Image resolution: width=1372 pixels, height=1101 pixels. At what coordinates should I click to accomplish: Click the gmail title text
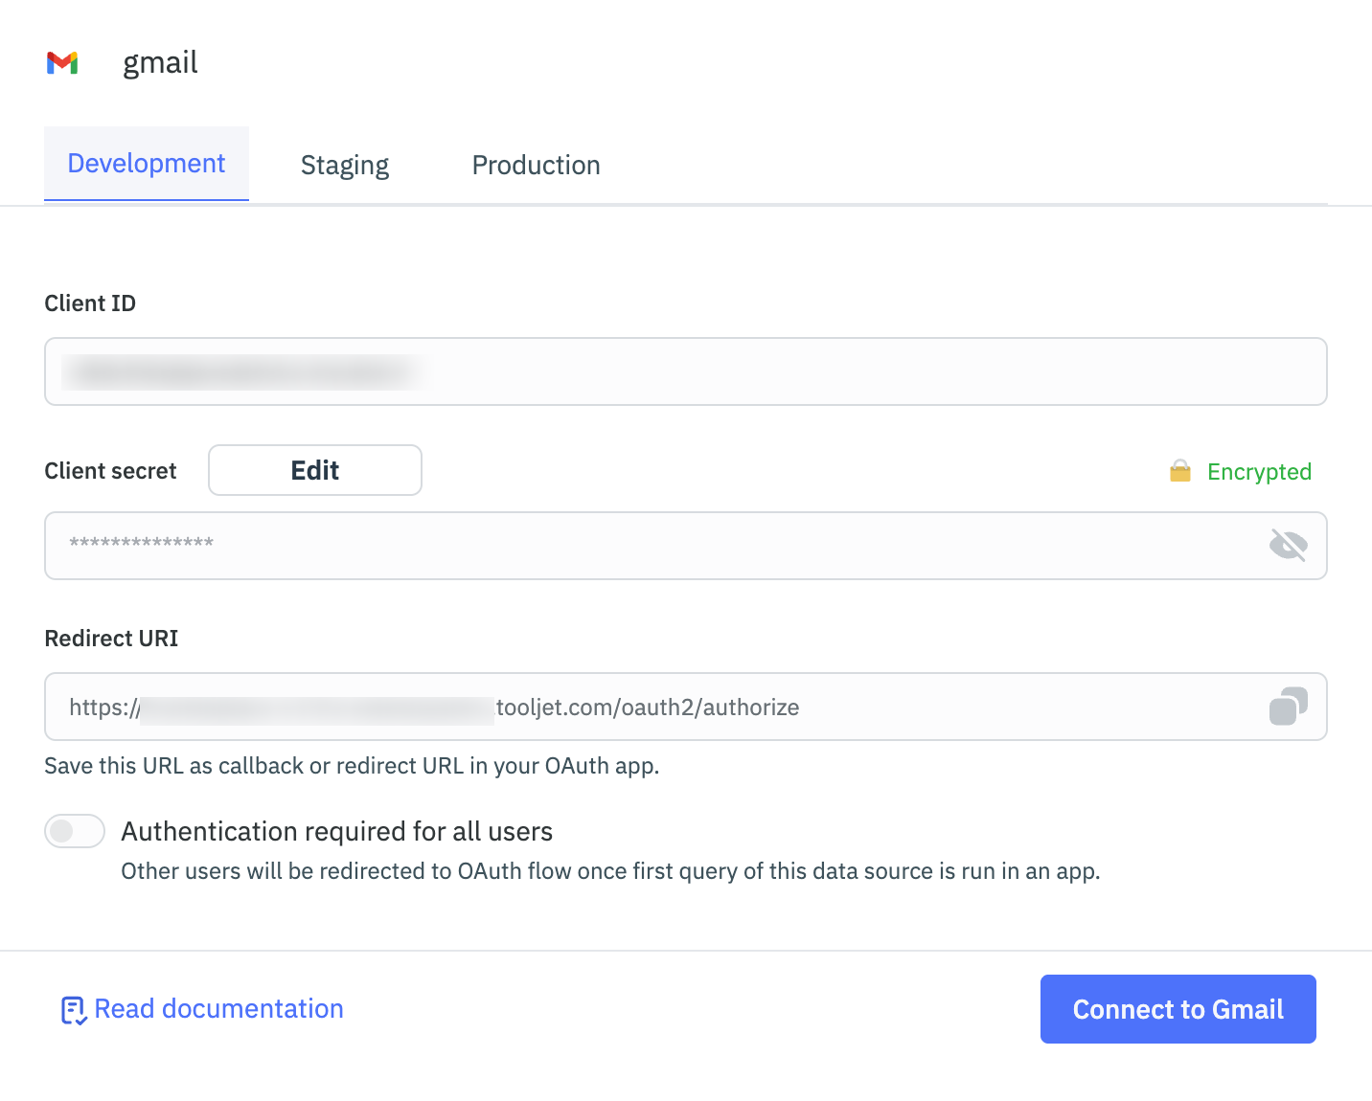click(159, 62)
